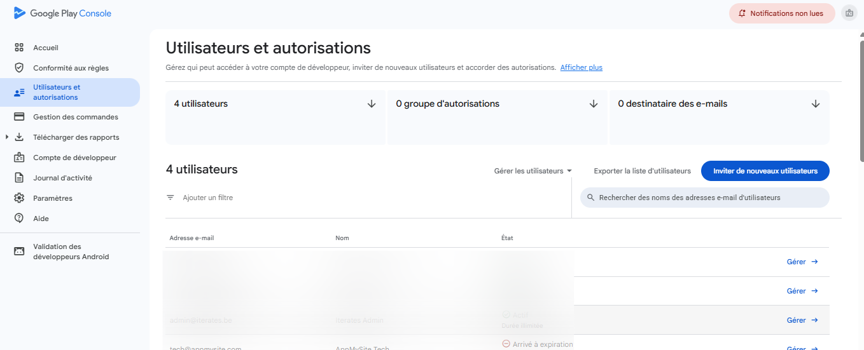864x350 pixels.
Task: Click the arrow beside Gérer for admin@iterates.be
Action: (814, 320)
